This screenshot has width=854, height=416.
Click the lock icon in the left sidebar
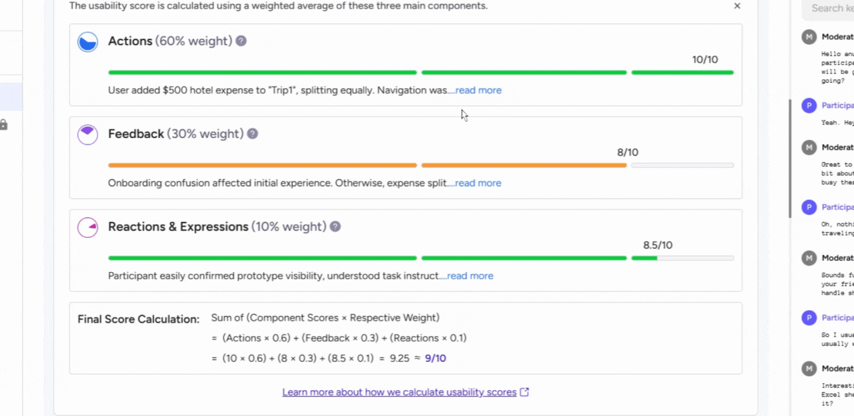(4, 125)
